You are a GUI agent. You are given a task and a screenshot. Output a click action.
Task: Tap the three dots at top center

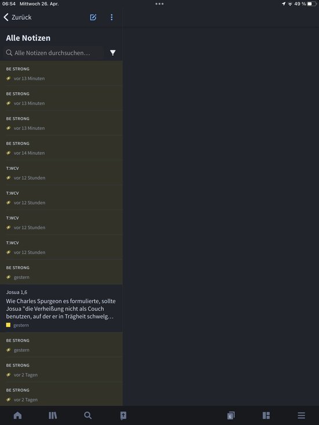pos(159,4)
